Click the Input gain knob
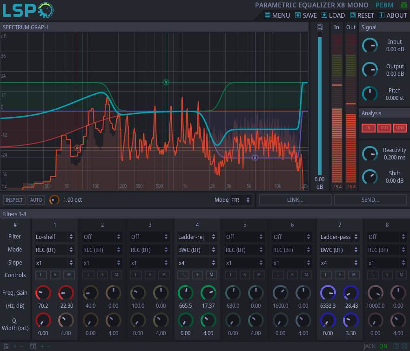This screenshot has height=351, width=410. (x=370, y=46)
